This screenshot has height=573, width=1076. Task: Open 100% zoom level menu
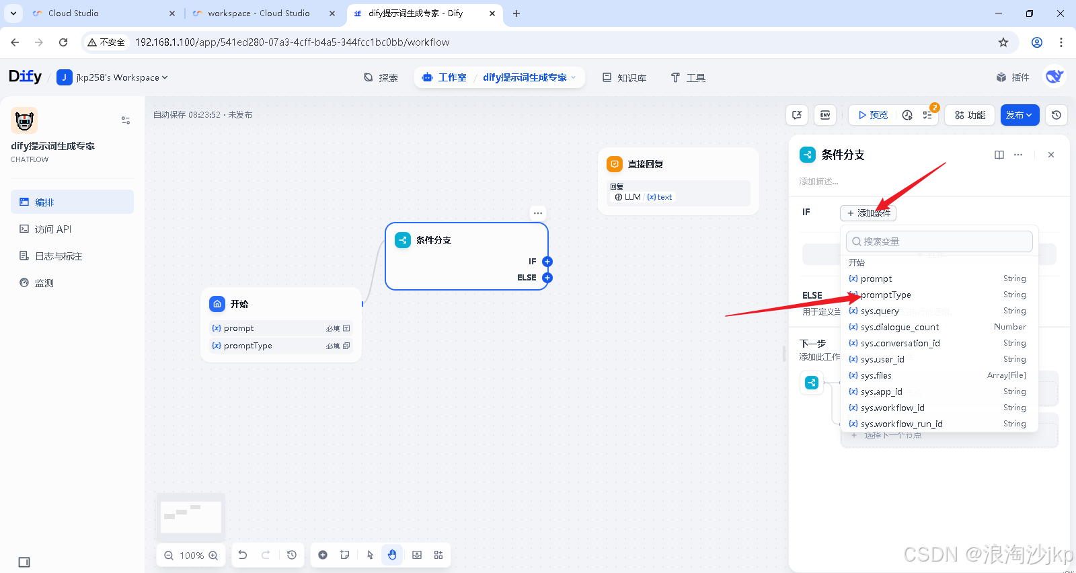point(192,556)
